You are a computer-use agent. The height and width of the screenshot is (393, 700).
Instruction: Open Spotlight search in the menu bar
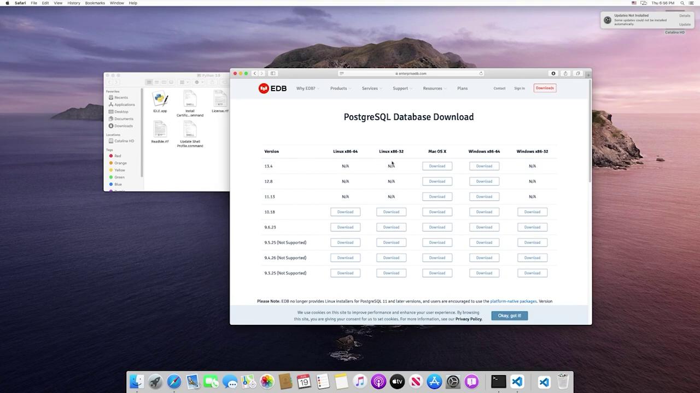click(682, 3)
